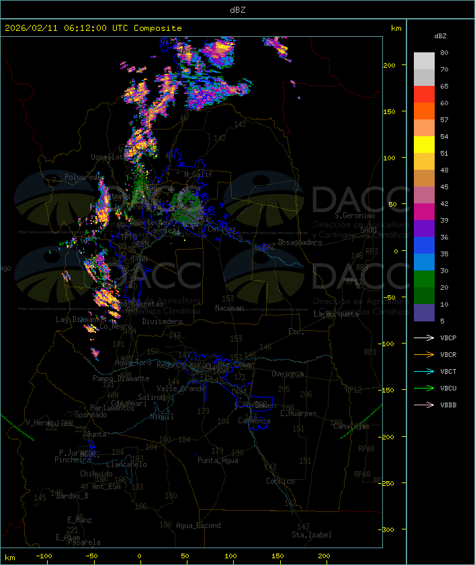Viewport: 475px width, 565px height.
Task: Click the Punta_Agua map label
Action: (218, 460)
